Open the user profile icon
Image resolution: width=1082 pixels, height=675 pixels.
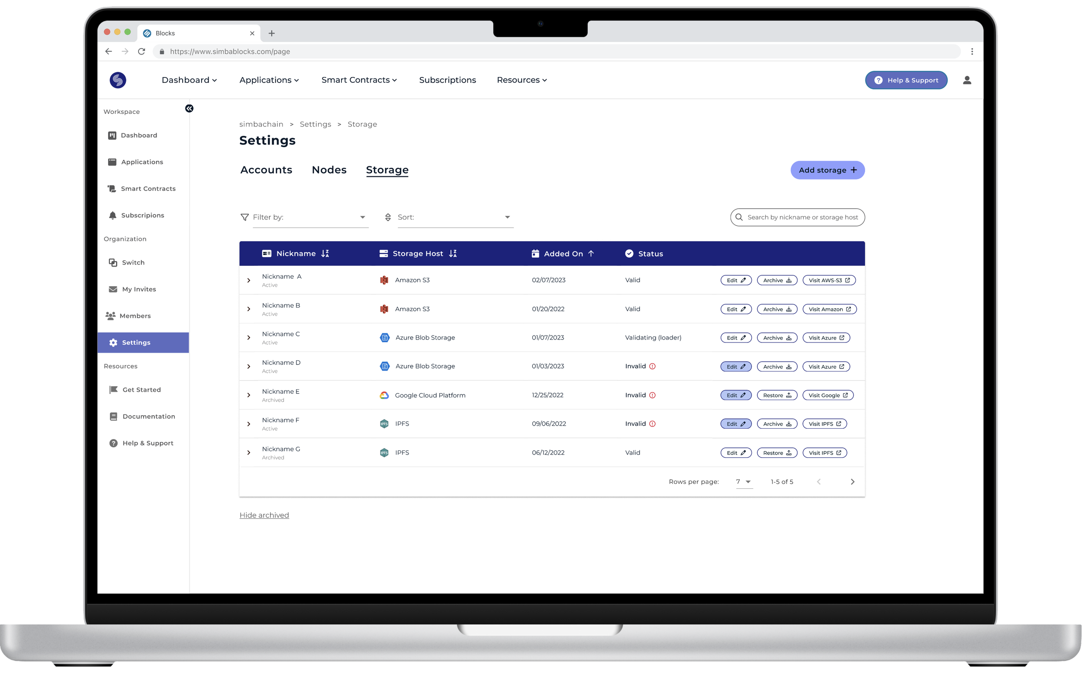966,81
